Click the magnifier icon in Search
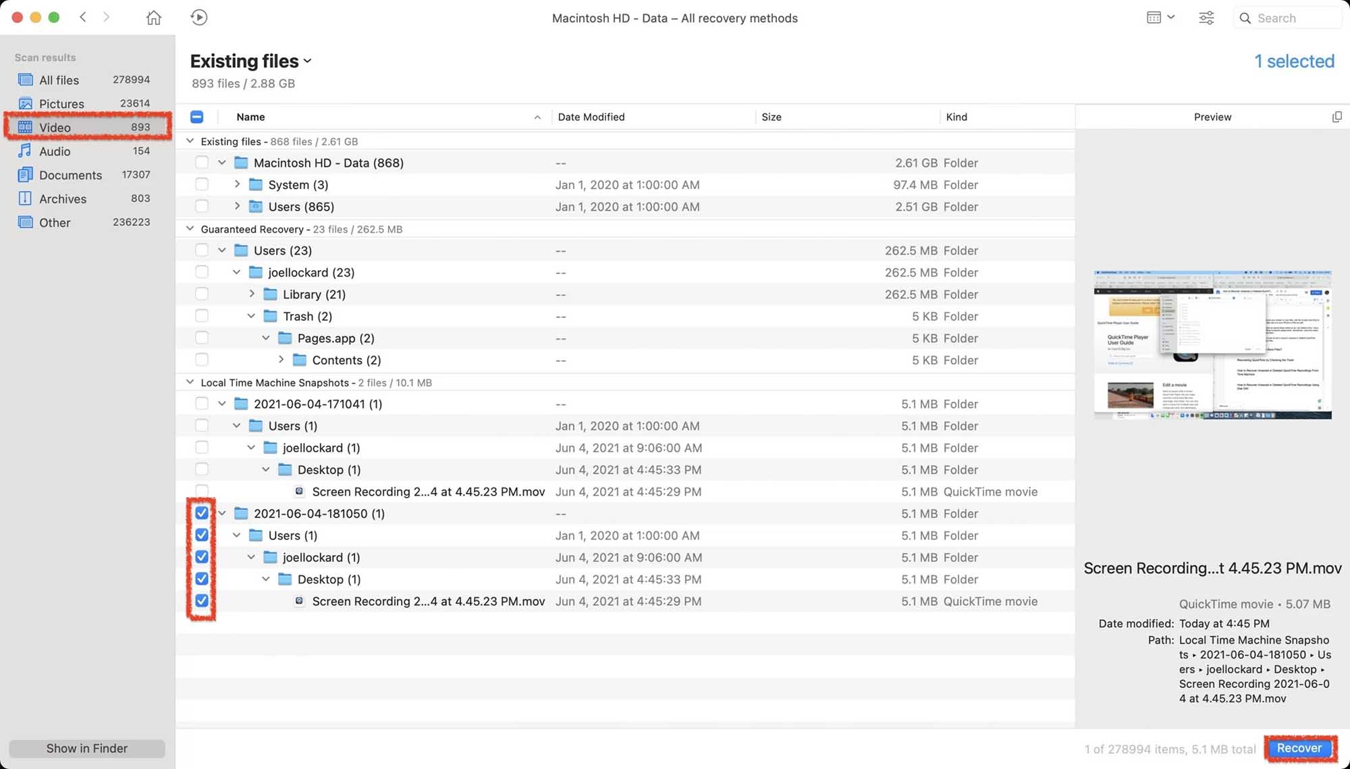The width and height of the screenshot is (1350, 769). [x=1245, y=18]
